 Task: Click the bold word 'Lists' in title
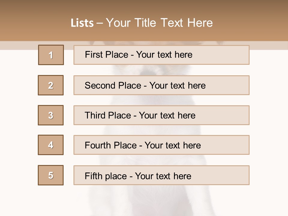coord(82,23)
